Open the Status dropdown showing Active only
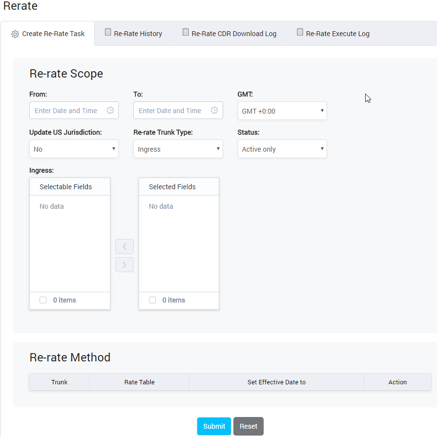437x437 pixels. (282, 149)
